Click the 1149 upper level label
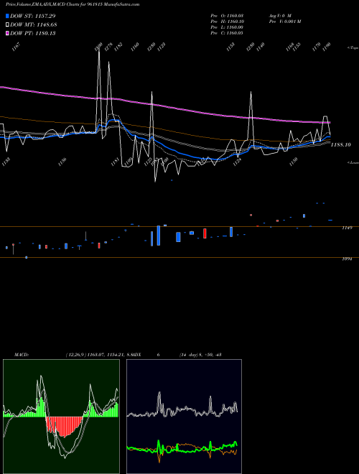 [347, 228]
